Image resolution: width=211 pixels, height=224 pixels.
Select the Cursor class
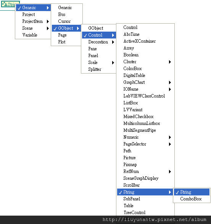[x=66, y=21]
